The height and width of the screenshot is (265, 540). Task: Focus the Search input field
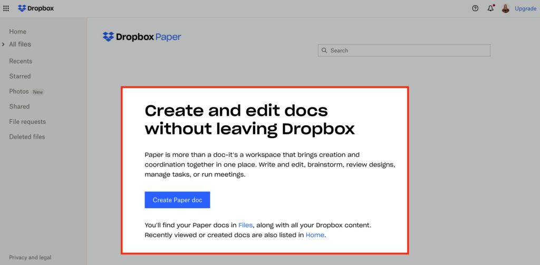(x=404, y=50)
